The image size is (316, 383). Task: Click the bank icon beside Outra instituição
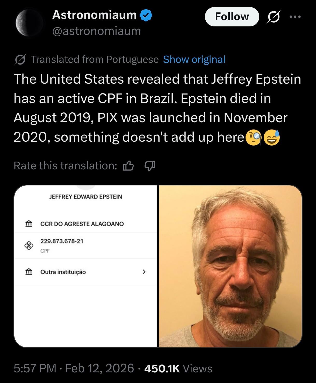click(x=29, y=272)
